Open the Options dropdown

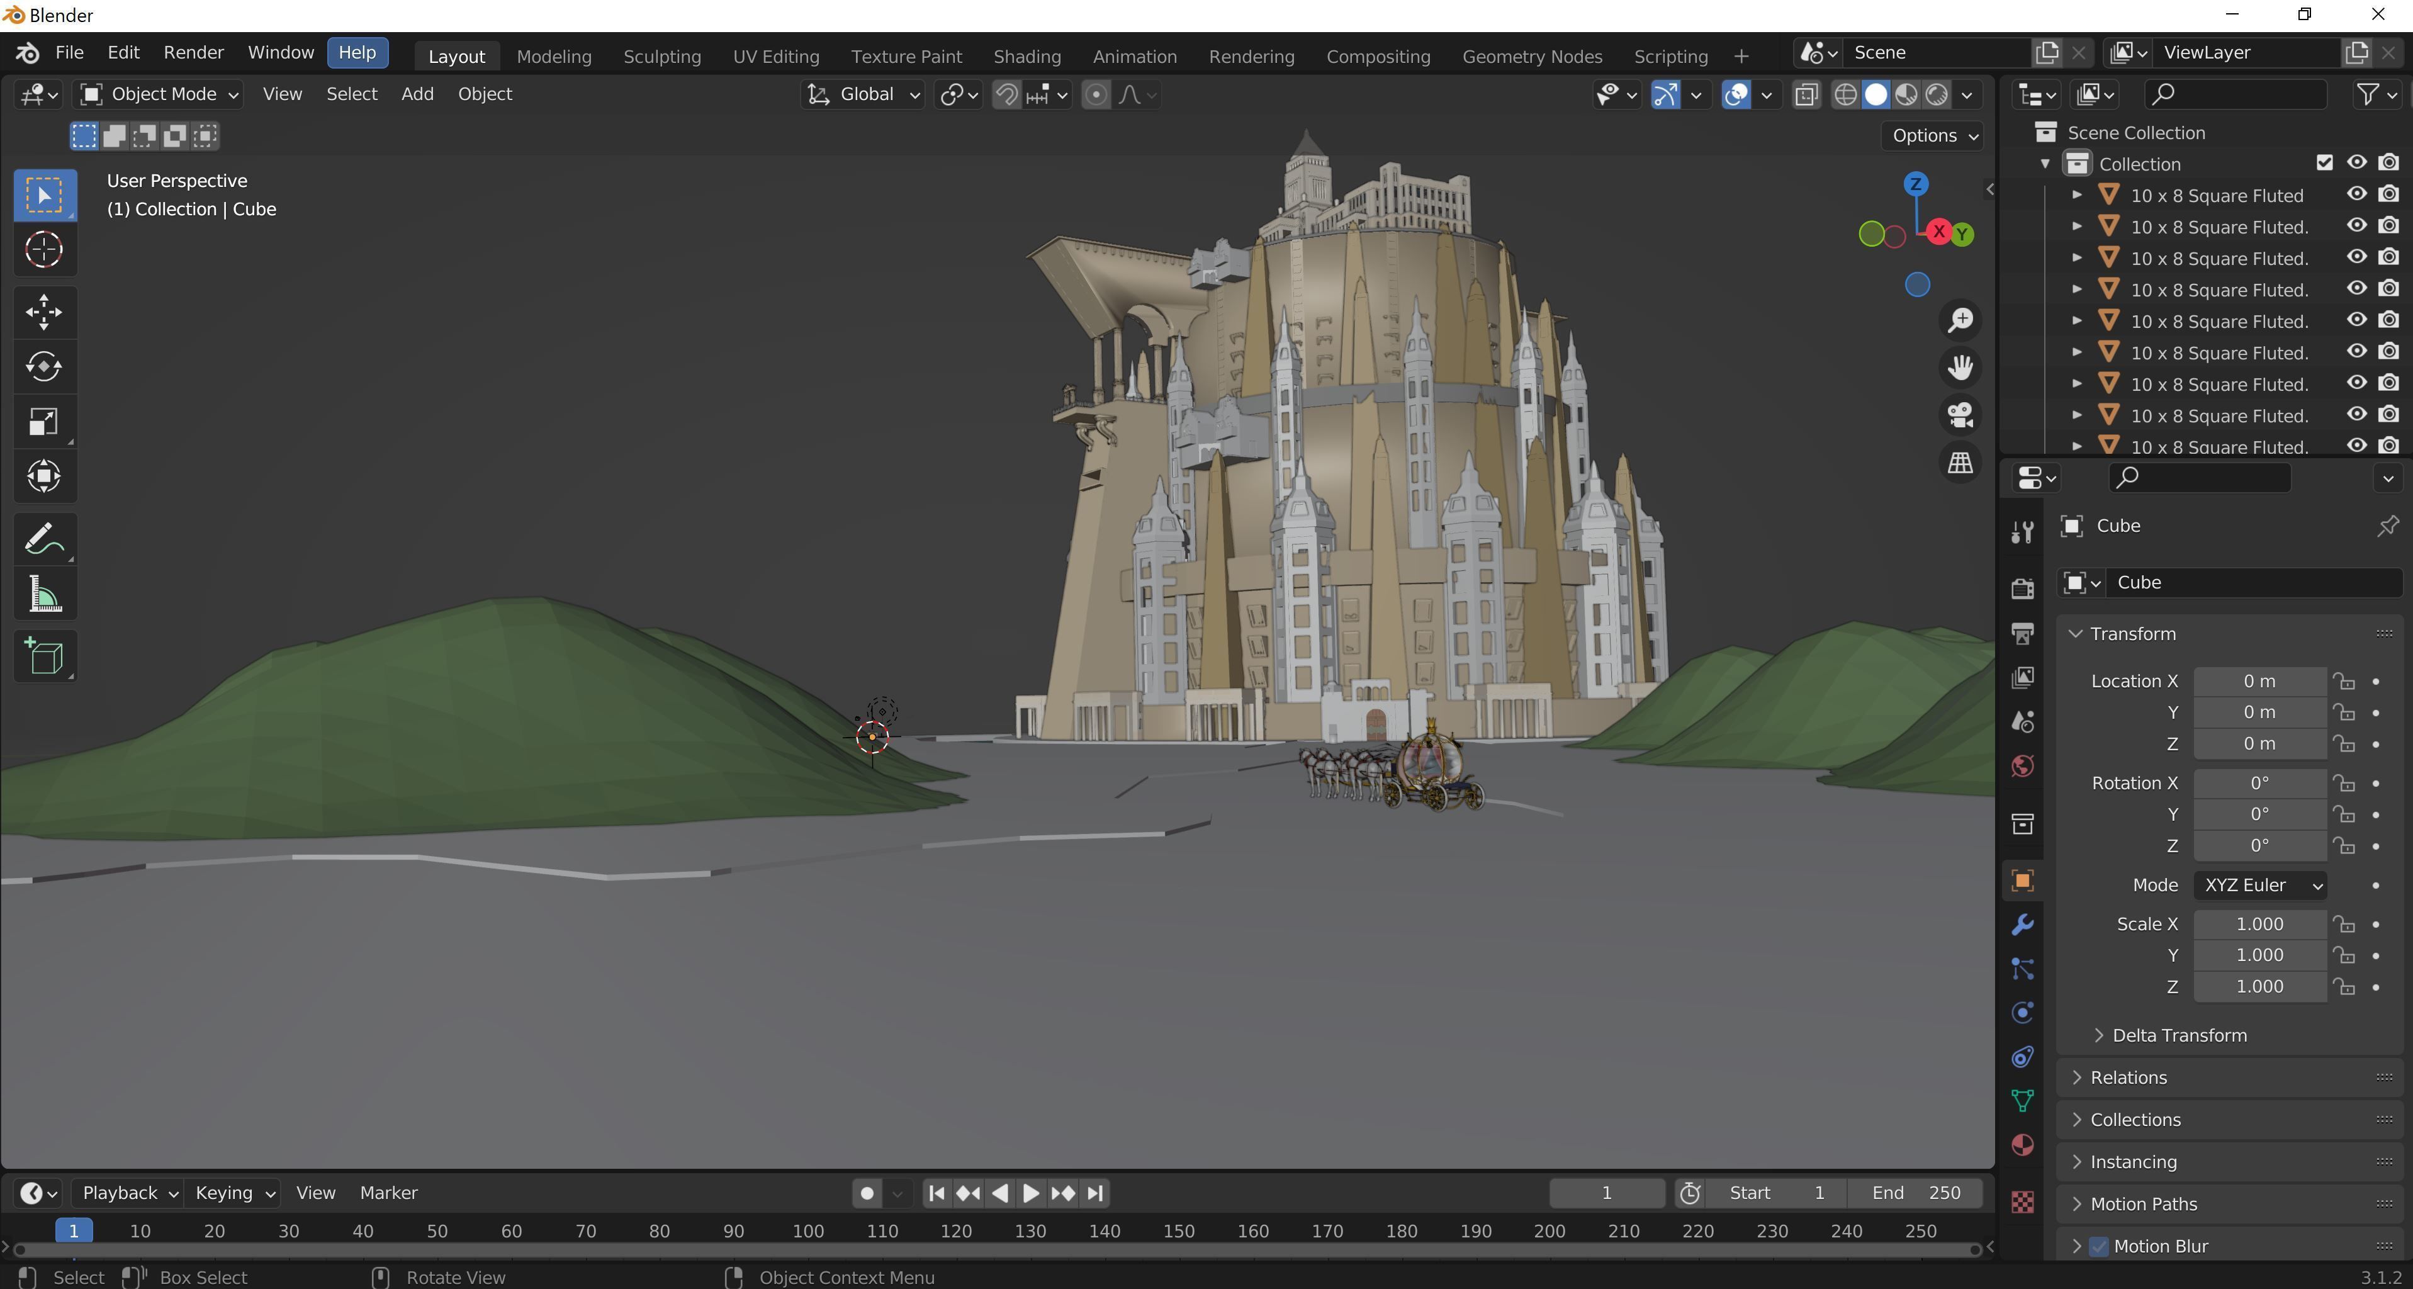(x=1934, y=136)
